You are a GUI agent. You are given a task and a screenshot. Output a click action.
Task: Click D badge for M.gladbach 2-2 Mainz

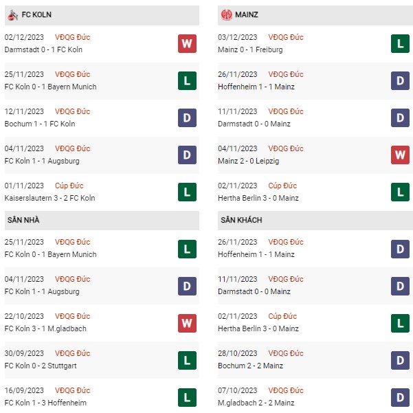[400, 397]
